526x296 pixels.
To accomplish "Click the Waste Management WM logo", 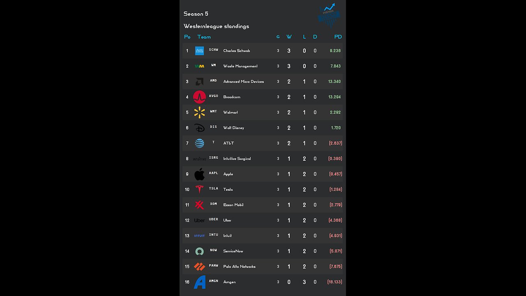I will coord(199,66).
